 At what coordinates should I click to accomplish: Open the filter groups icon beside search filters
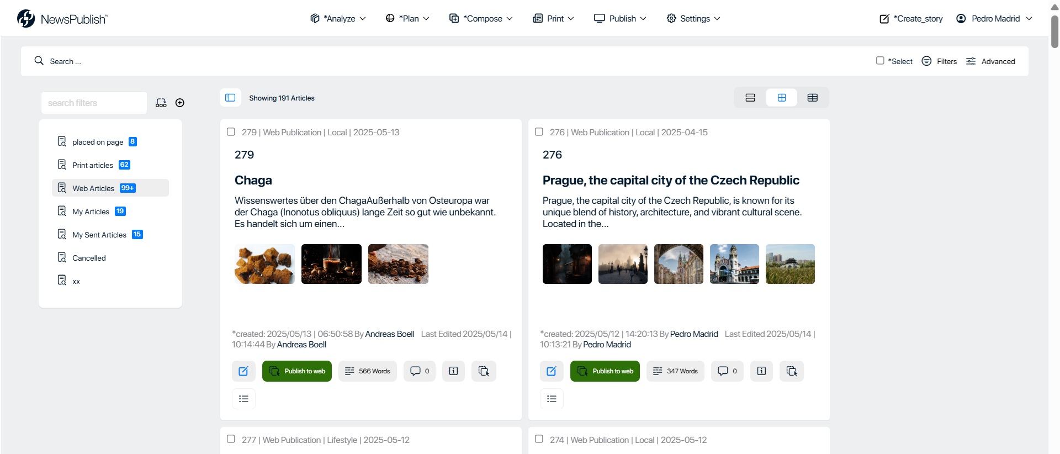[x=161, y=103]
